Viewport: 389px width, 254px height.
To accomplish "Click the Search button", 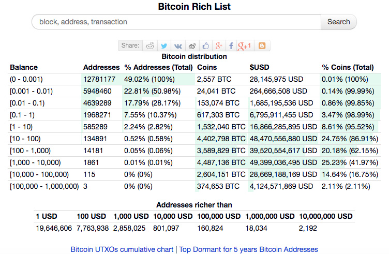I will pos(338,22).
